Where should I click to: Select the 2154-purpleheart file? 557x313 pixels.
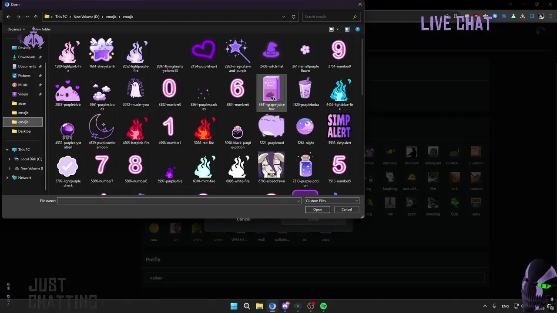click(x=204, y=53)
